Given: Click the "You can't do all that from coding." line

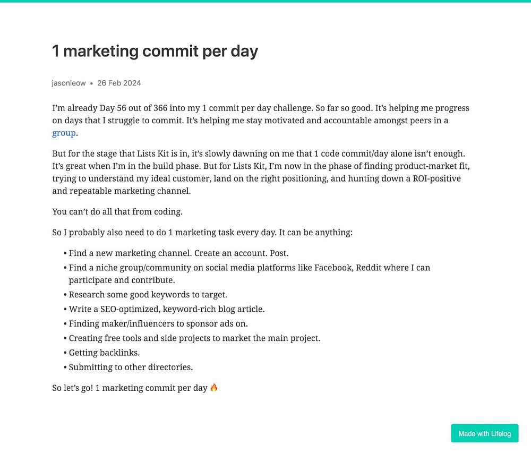Looking at the screenshot, I should (x=117, y=211).
